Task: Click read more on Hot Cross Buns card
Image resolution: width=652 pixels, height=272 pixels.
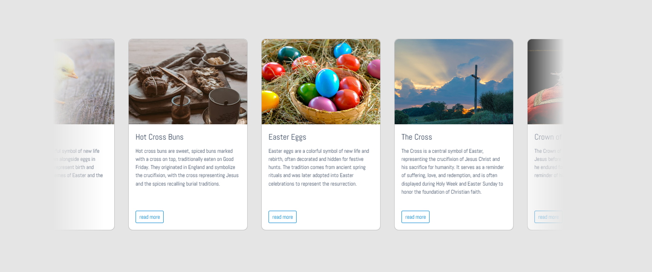Action: pos(150,217)
